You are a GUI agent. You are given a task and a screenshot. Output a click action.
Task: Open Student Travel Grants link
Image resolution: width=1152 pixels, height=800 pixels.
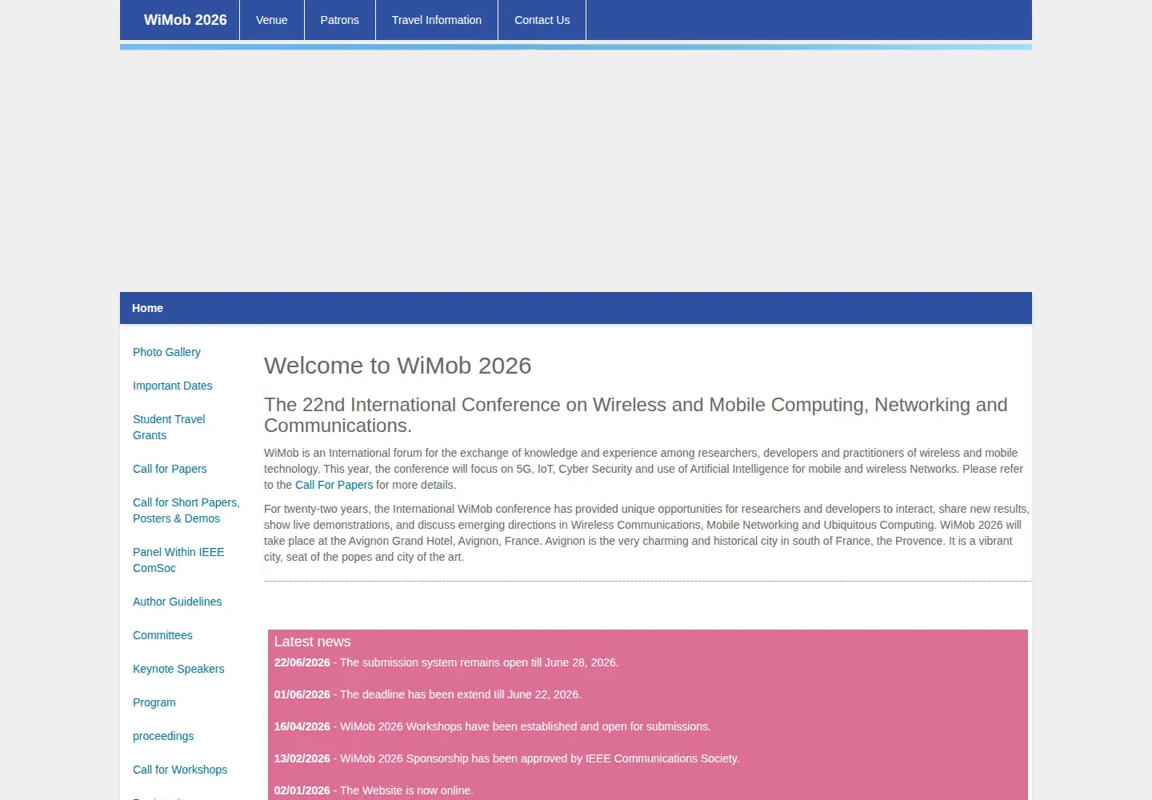pos(169,427)
